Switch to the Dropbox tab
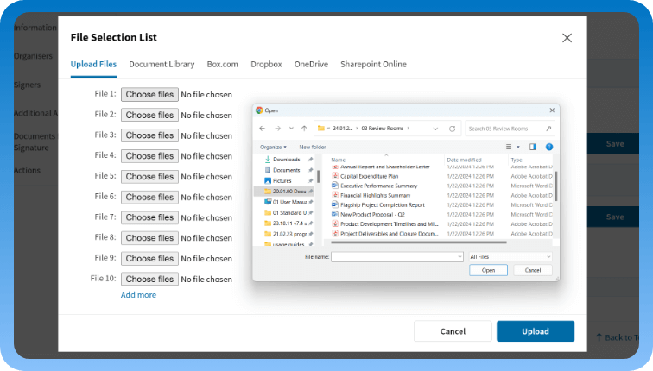The width and height of the screenshot is (653, 371). [x=266, y=64]
